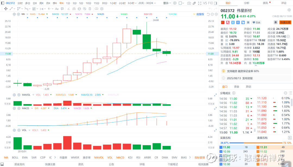This screenshot has width=293, height=167.
Task: Click the 快捷交易 orange button
Action: pos(285,22)
